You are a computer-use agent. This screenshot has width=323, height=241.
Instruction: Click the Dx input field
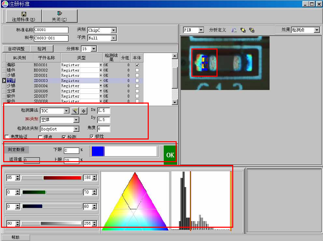click(104, 111)
